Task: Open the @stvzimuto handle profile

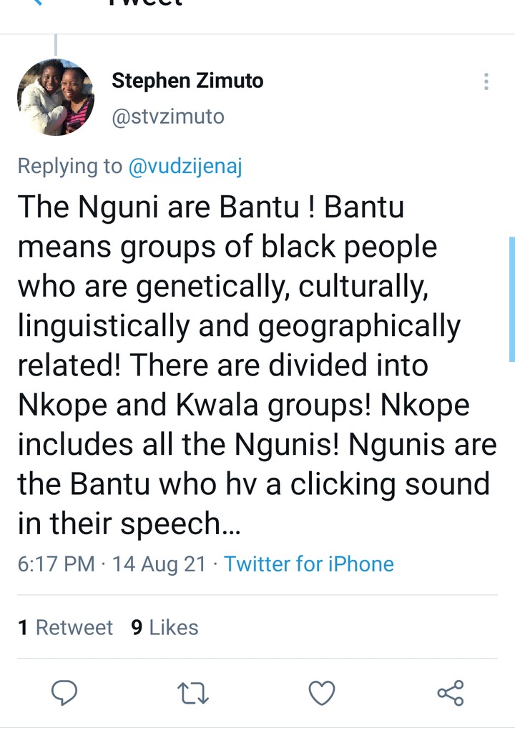Action: click(168, 117)
